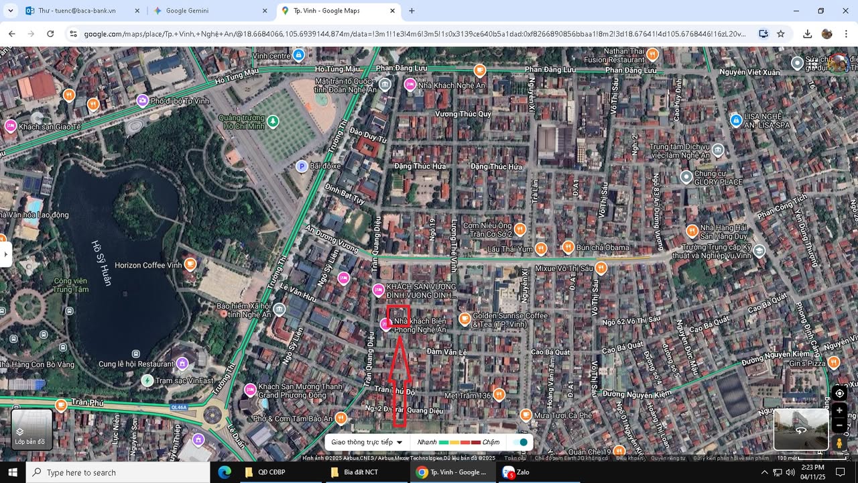Click the Bún chả Obama restaurant marker

(x=568, y=248)
